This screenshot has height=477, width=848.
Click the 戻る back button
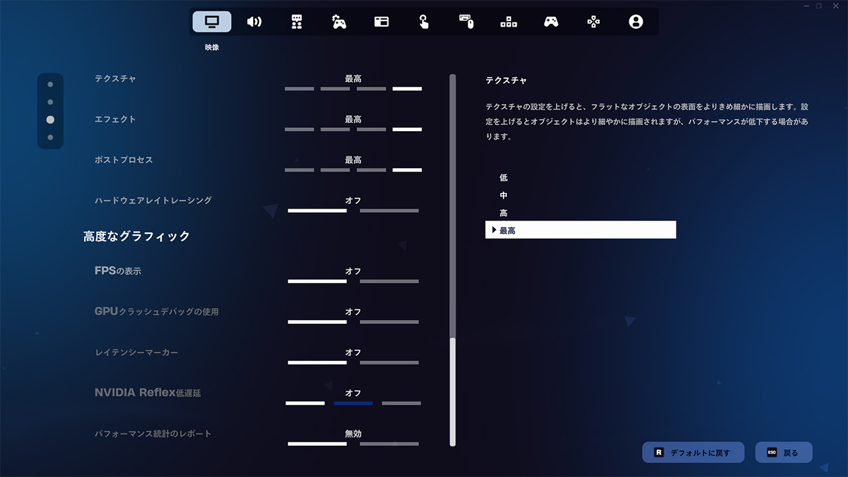(784, 452)
